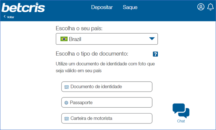Click the betcris logo
This screenshot has width=216, height=130.
pos(23,8)
